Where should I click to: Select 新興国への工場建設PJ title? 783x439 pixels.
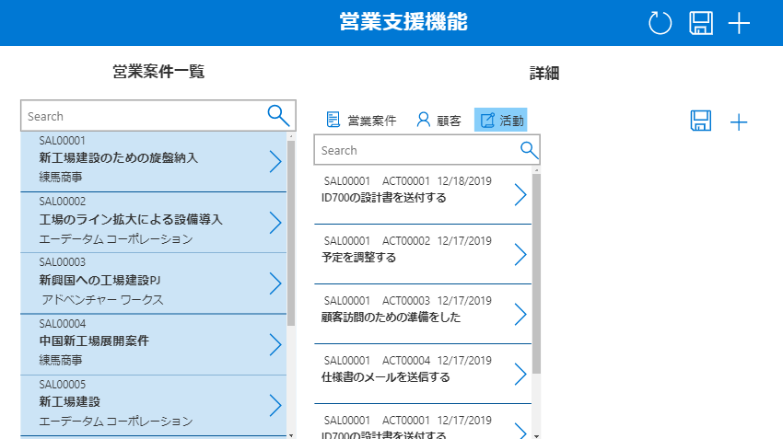(99, 281)
